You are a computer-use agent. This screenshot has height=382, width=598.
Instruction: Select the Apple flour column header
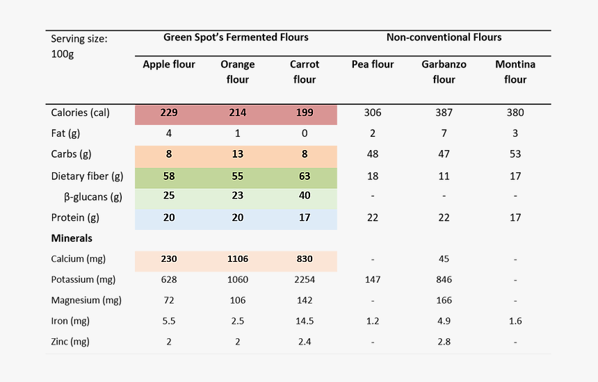tap(169, 65)
